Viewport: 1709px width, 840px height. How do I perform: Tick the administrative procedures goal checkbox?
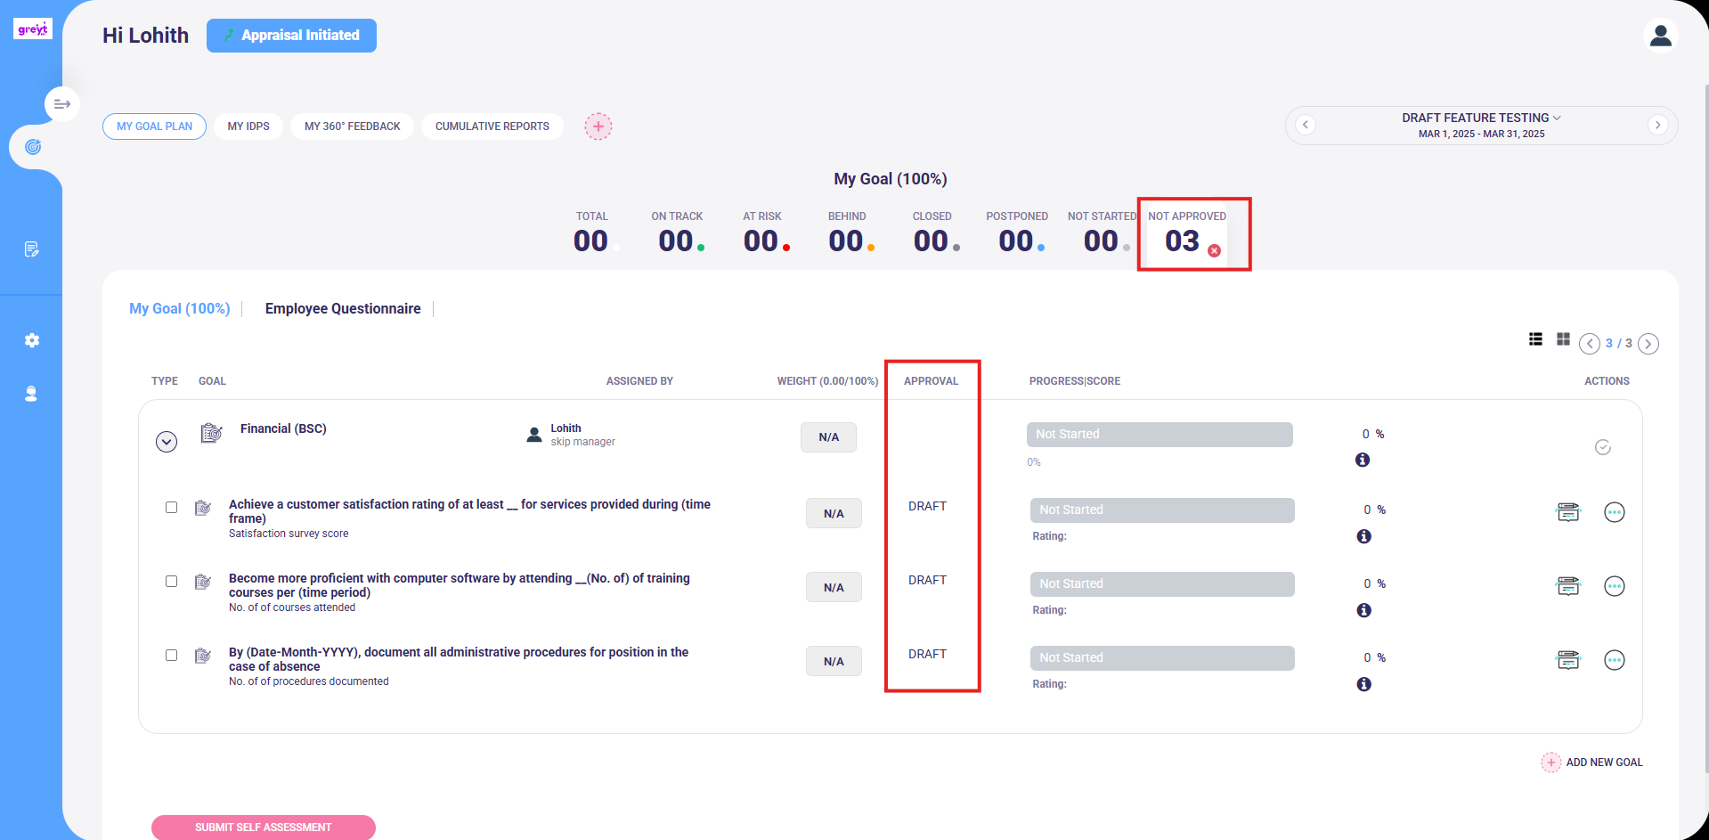click(171, 655)
